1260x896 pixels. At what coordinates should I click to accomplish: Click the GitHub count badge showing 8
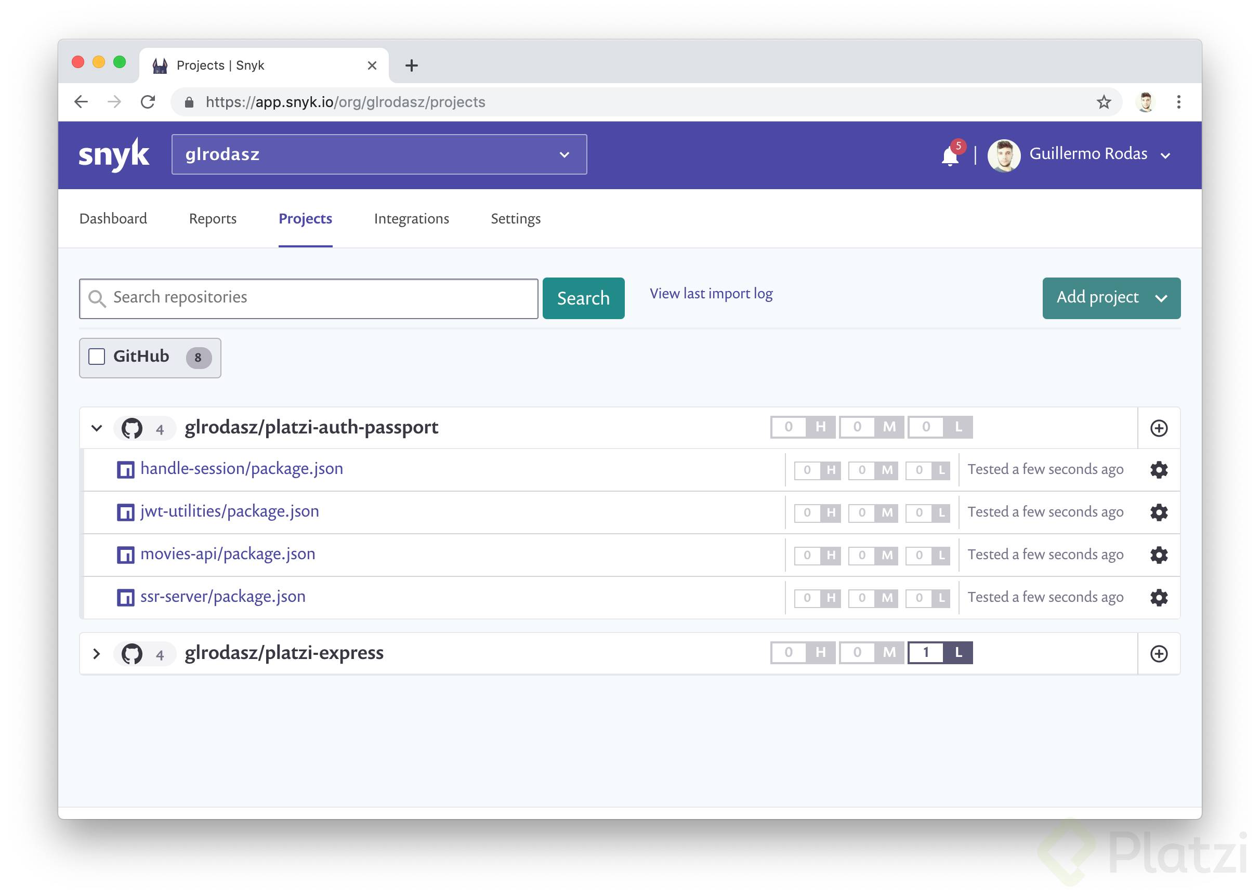[x=199, y=358]
